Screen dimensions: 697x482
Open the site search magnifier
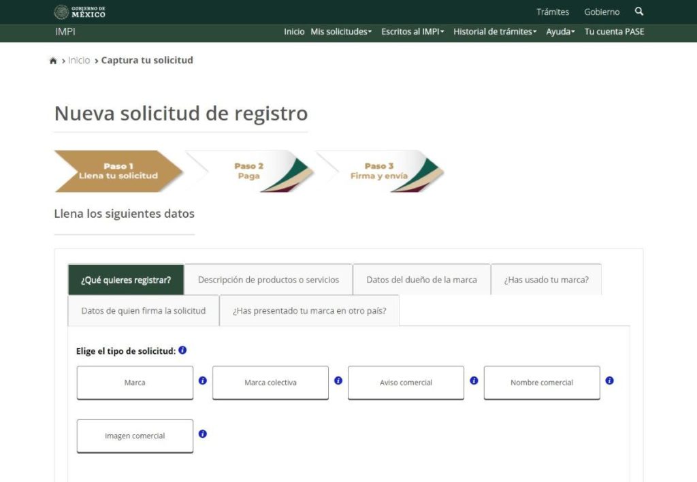638,12
